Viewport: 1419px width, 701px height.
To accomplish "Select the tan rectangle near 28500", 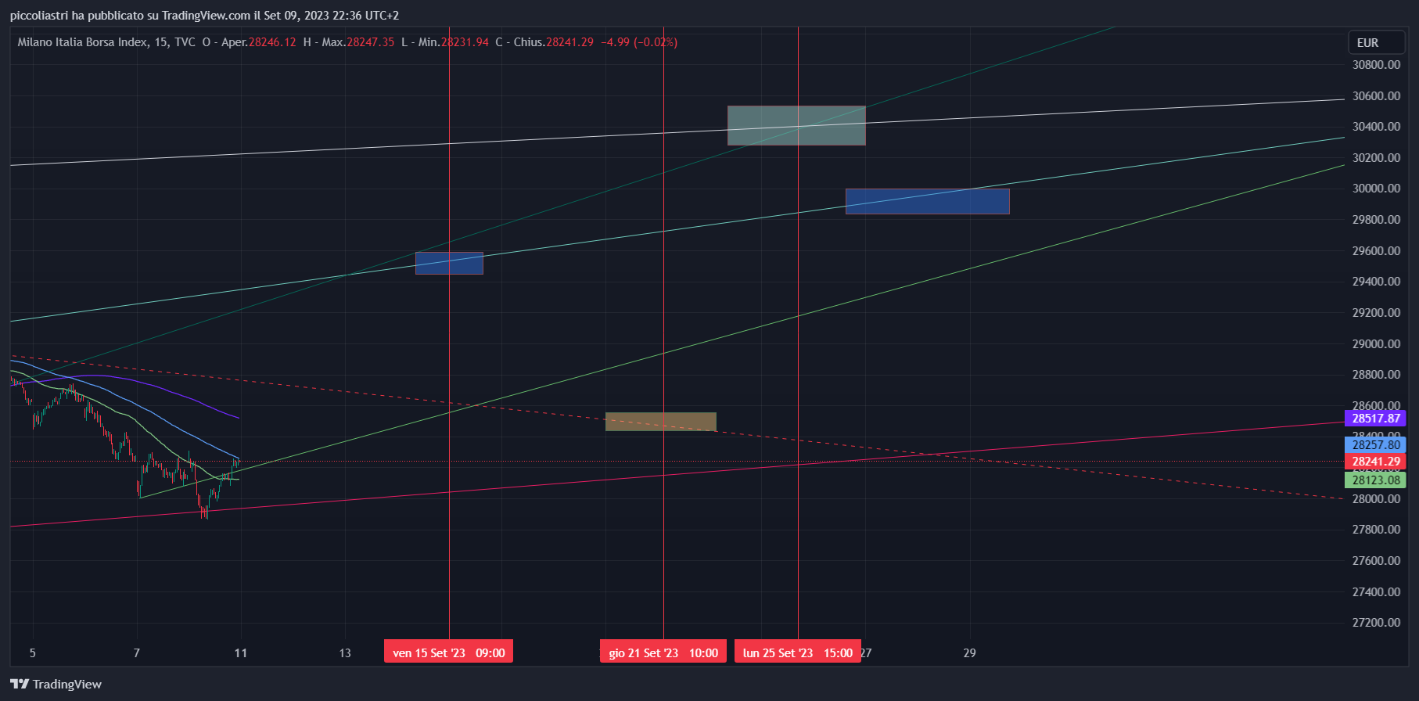I will click(660, 422).
